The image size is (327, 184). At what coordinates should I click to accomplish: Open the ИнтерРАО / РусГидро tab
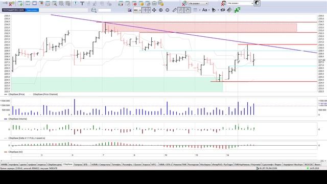click(x=223, y=165)
